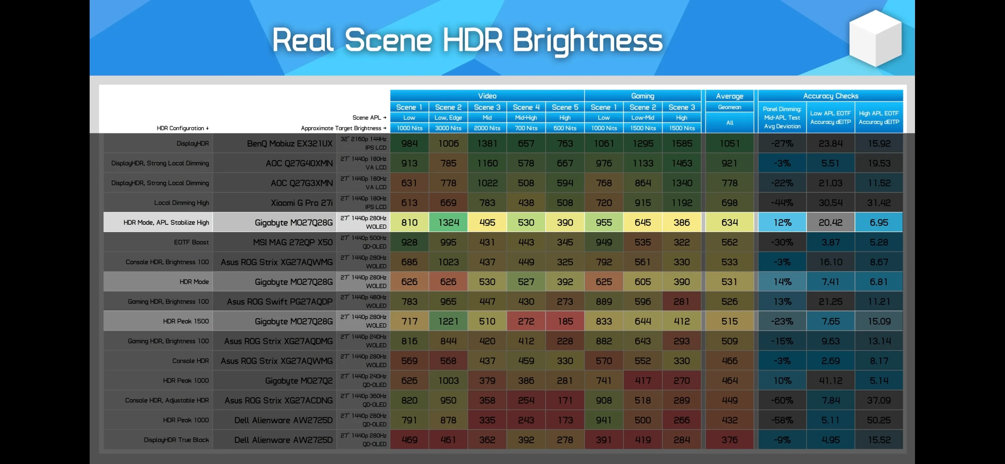The image size is (1005, 464).
Task: Click the "27" 1440p 360Hz QD-OLED" spec cell
Action: click(x=363, y=400)
